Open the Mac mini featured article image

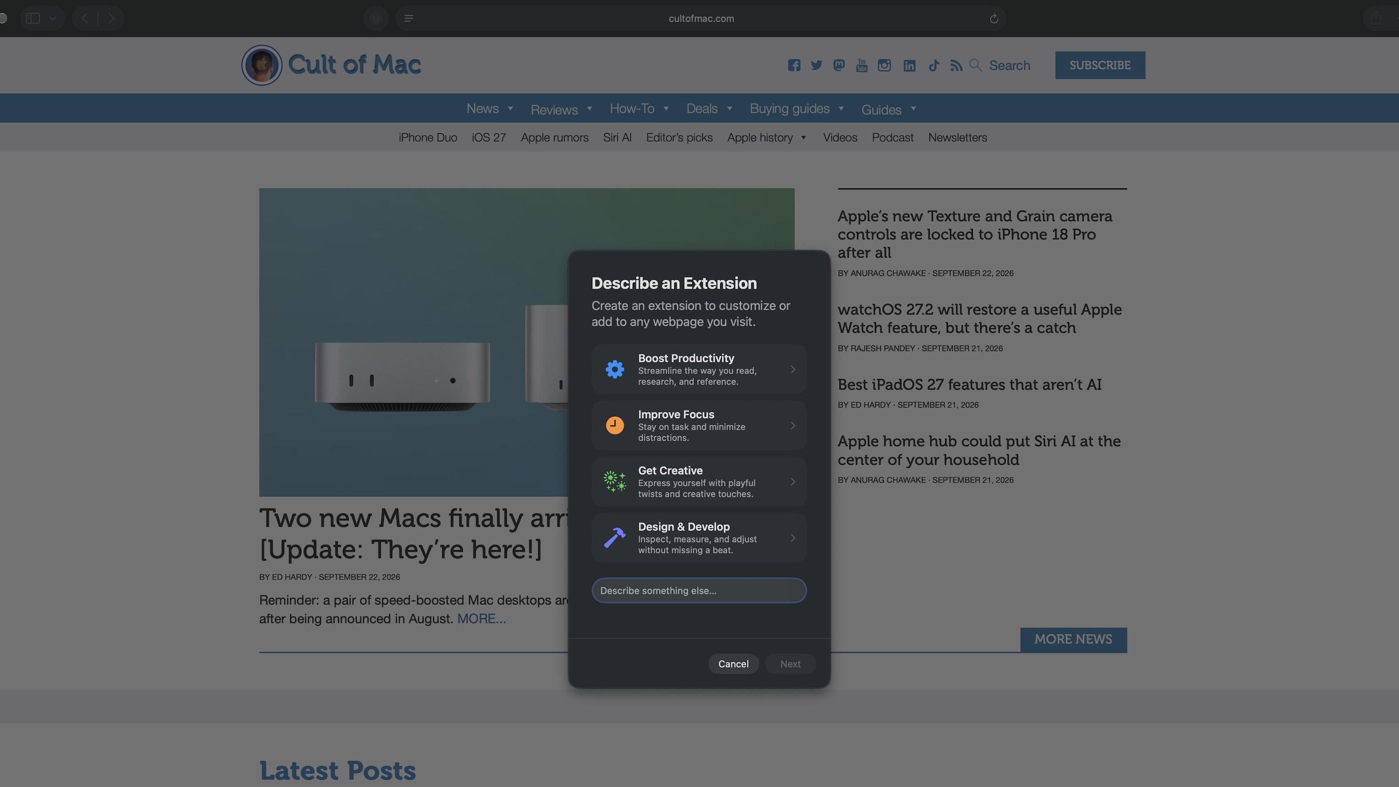pos(413,342)
